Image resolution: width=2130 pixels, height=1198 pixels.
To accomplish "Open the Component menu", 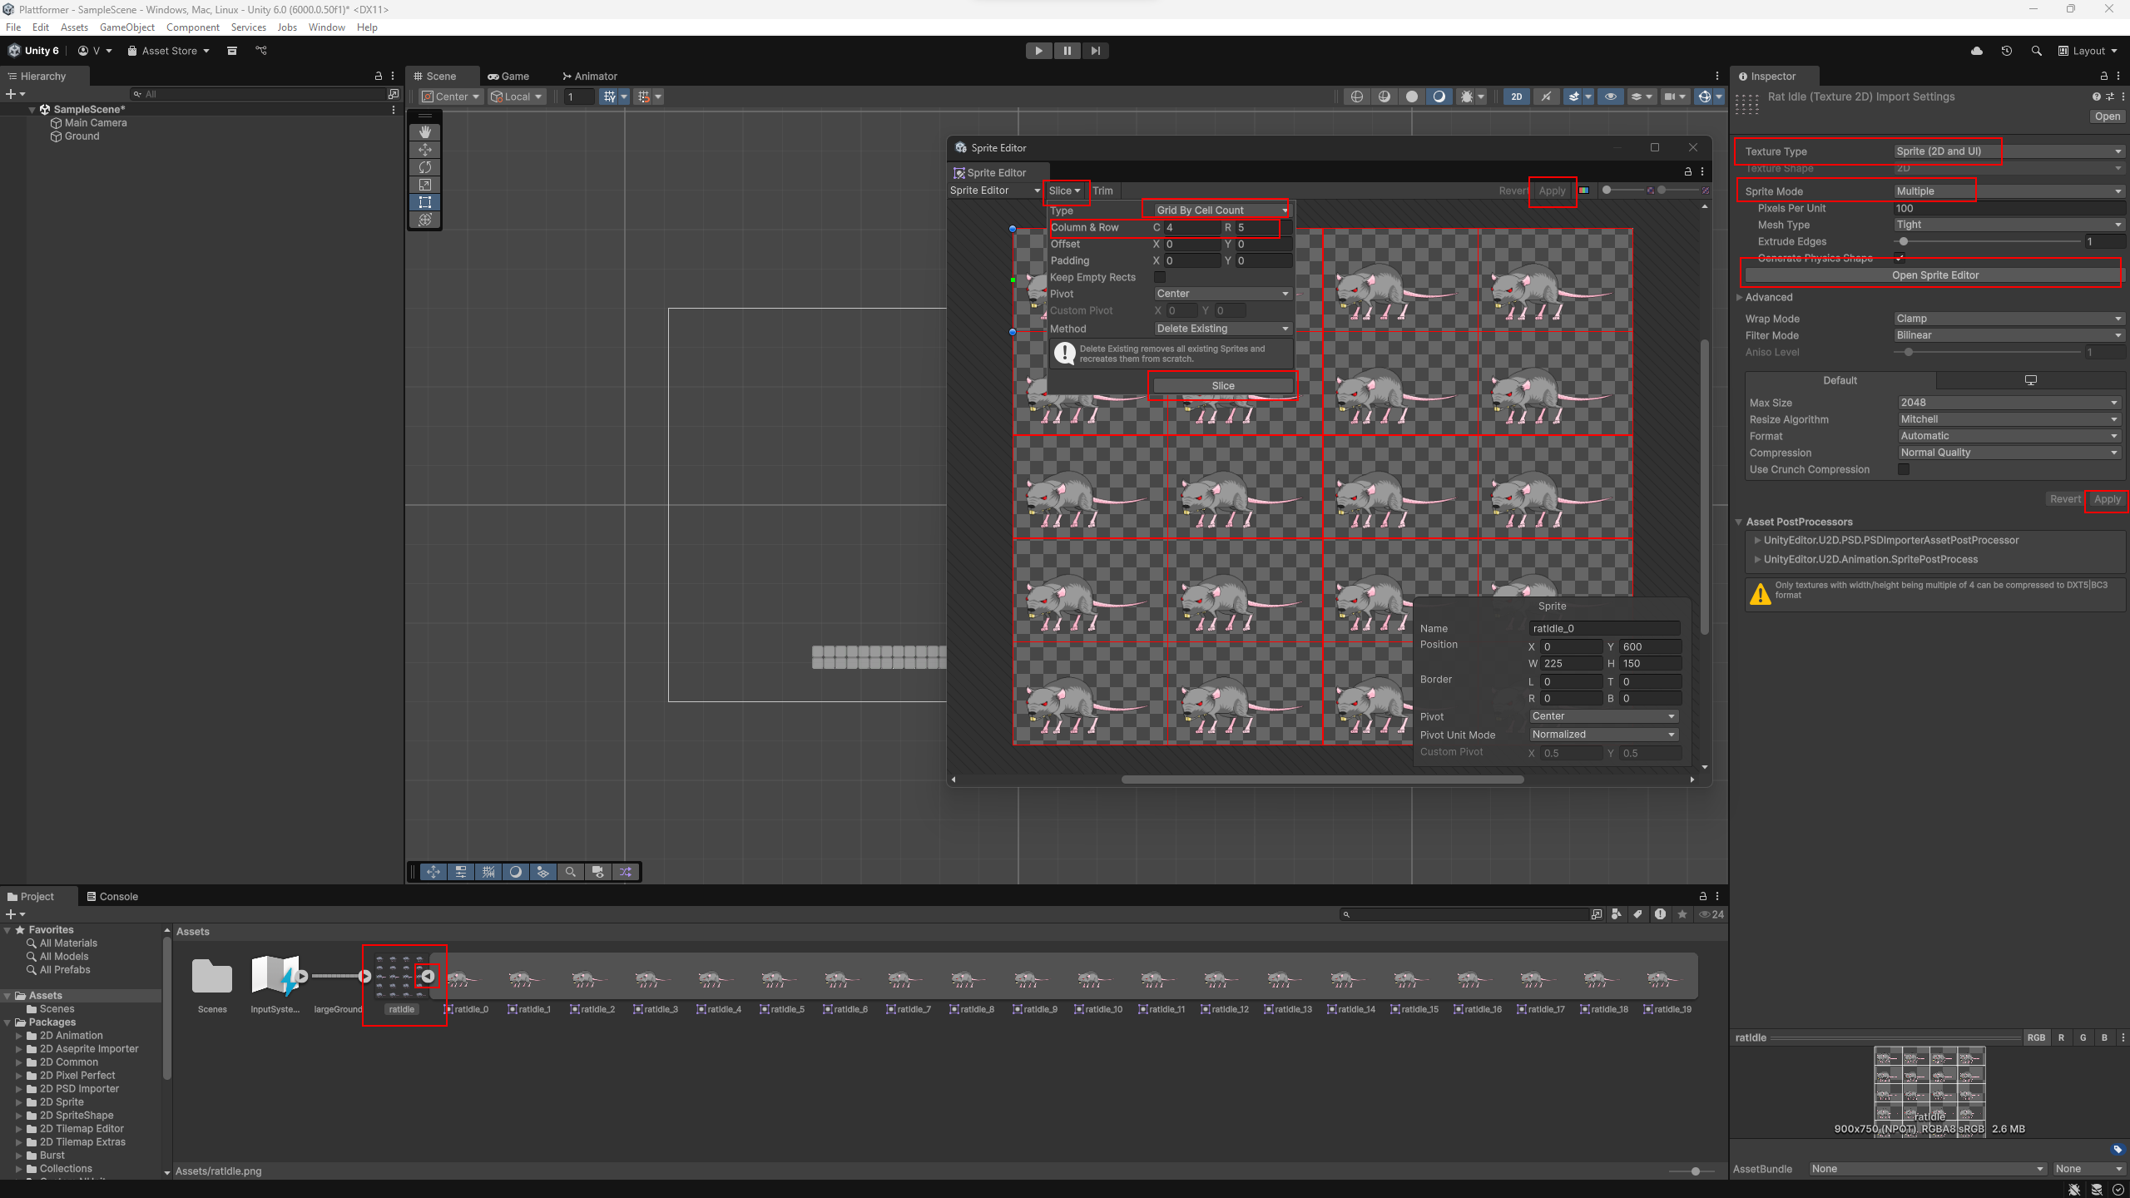I will pos(193,27).
